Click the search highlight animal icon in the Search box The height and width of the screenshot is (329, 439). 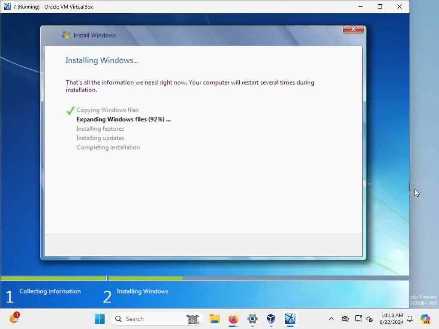pos(192,319)
